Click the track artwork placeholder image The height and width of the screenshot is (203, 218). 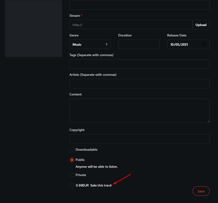click(33, 29)
